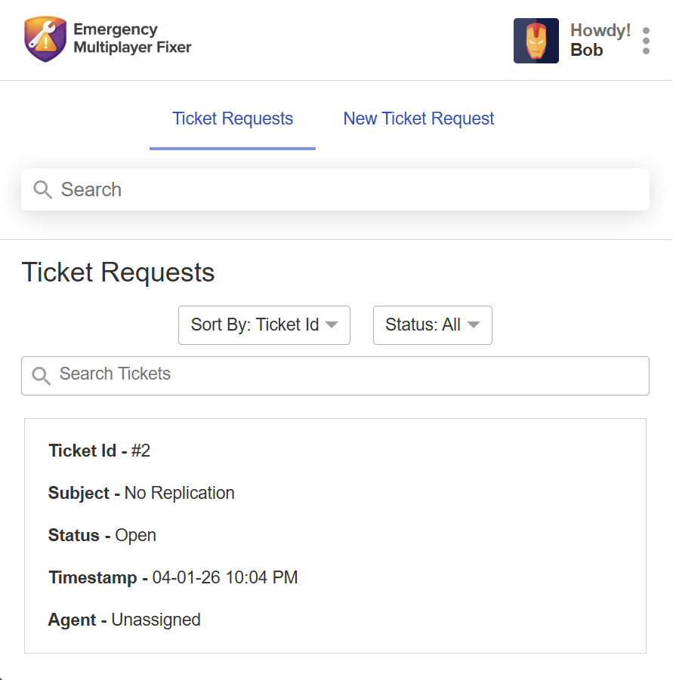
Task: Focus the top Search input field
Action: (335, 189)
